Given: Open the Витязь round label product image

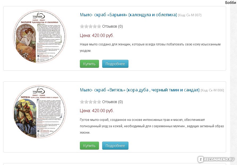Looking at the screenshot, I should tap(40, 112).
